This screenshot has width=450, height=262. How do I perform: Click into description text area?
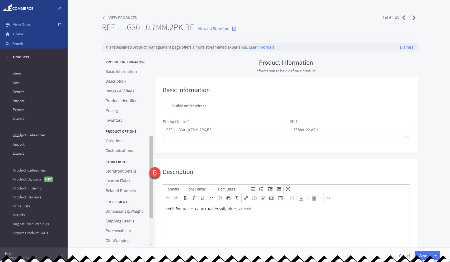click(286, 225)
